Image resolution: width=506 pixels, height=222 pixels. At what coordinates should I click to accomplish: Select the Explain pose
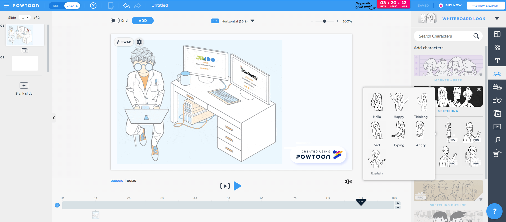coord(377,162)
